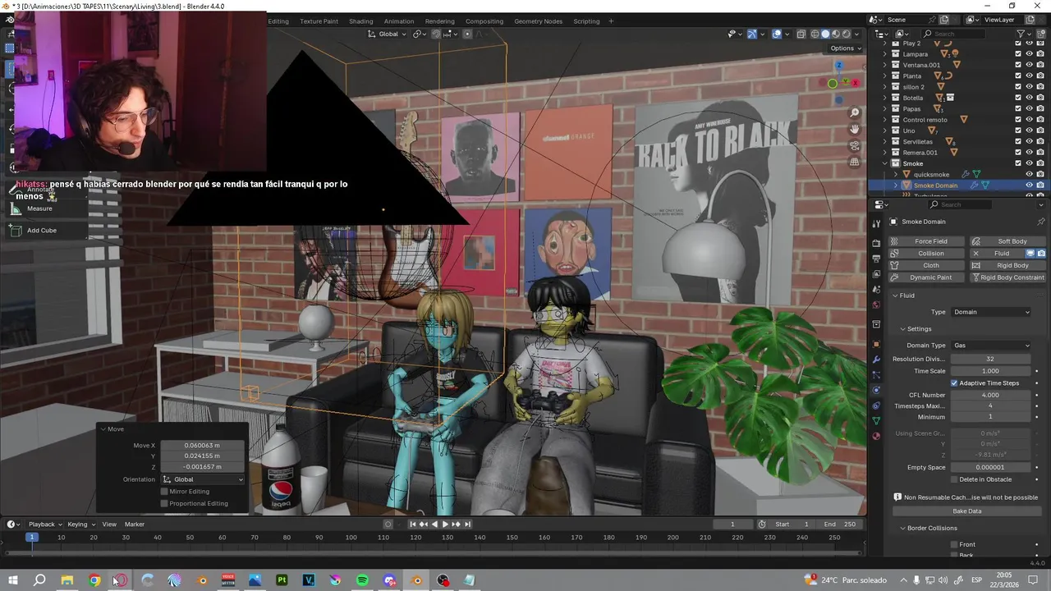Switch viewport shading to Material Preview
Screen dimensions: 1051x591
[x=836, y=34]
